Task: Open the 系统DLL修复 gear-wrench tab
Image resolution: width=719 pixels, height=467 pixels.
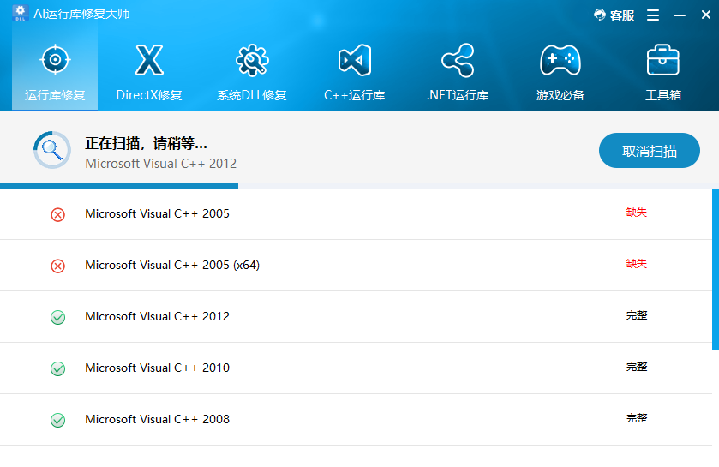Action: (252, 72)
